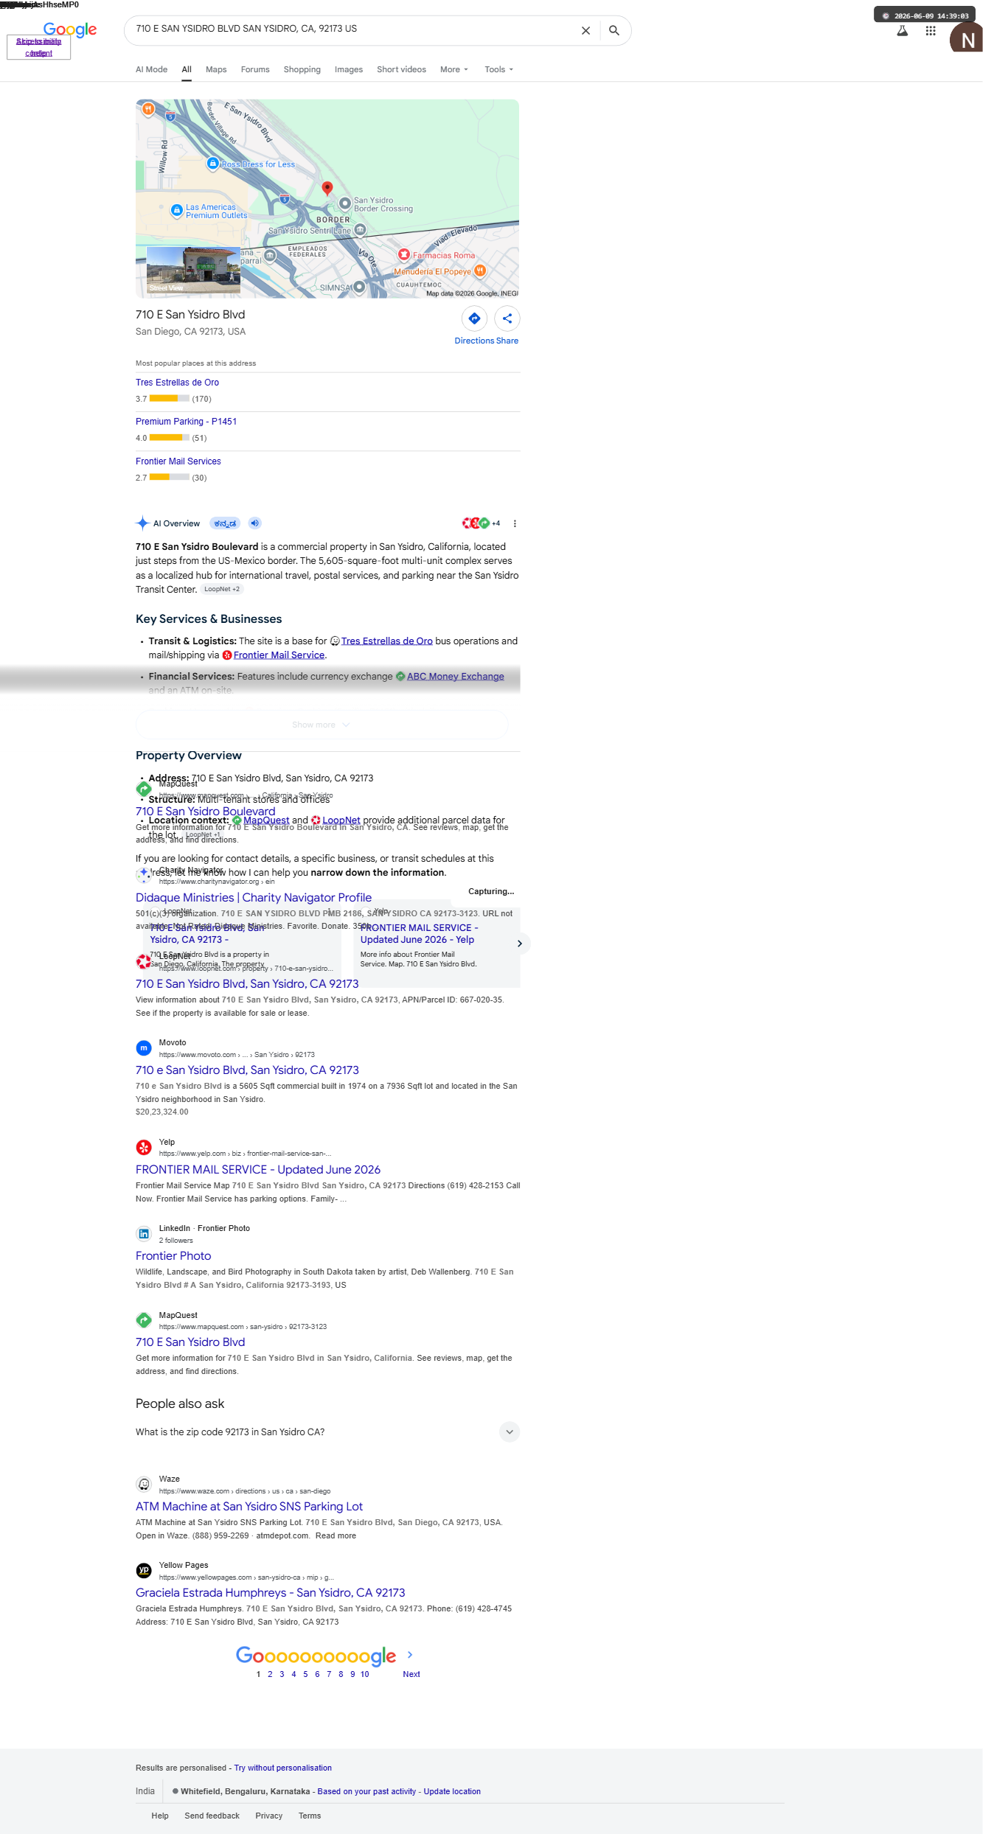Click the Yellow Pages favicon

(144, 1570)
